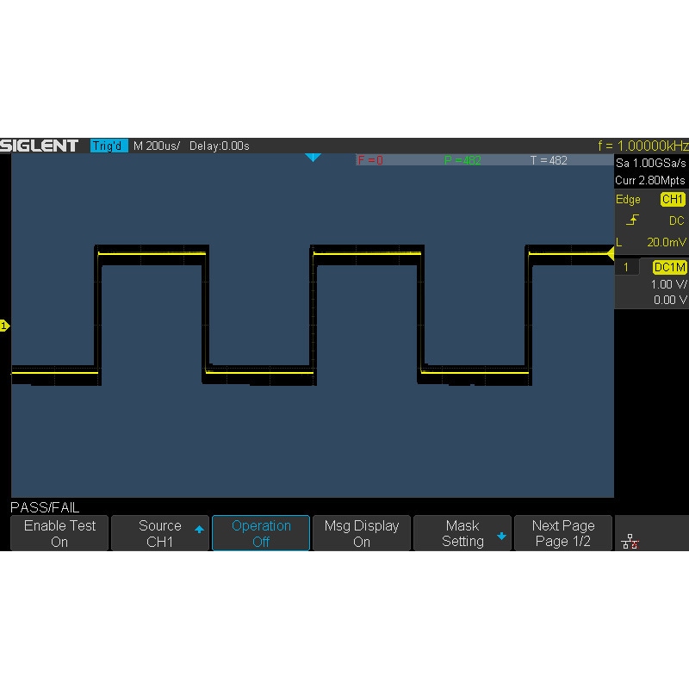This screenshot has width=689, height=689.
Task: Expand the Mask Setting submenu
Action: pyautogui.click(x=463, y=533)
